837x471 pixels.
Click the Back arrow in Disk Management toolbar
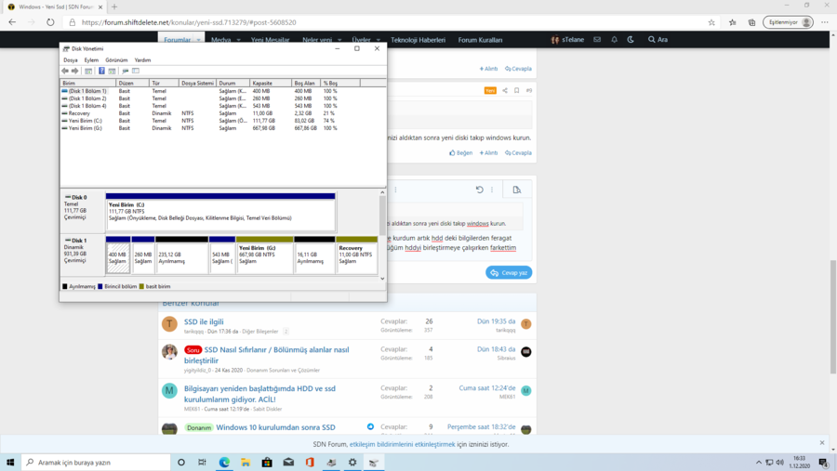coord(65,71)
